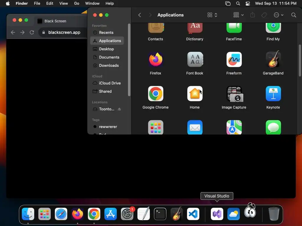The height and width of the screenshot is (226, 302).
Task: Open Control Center in menu bar
Action: pos(248,4)
